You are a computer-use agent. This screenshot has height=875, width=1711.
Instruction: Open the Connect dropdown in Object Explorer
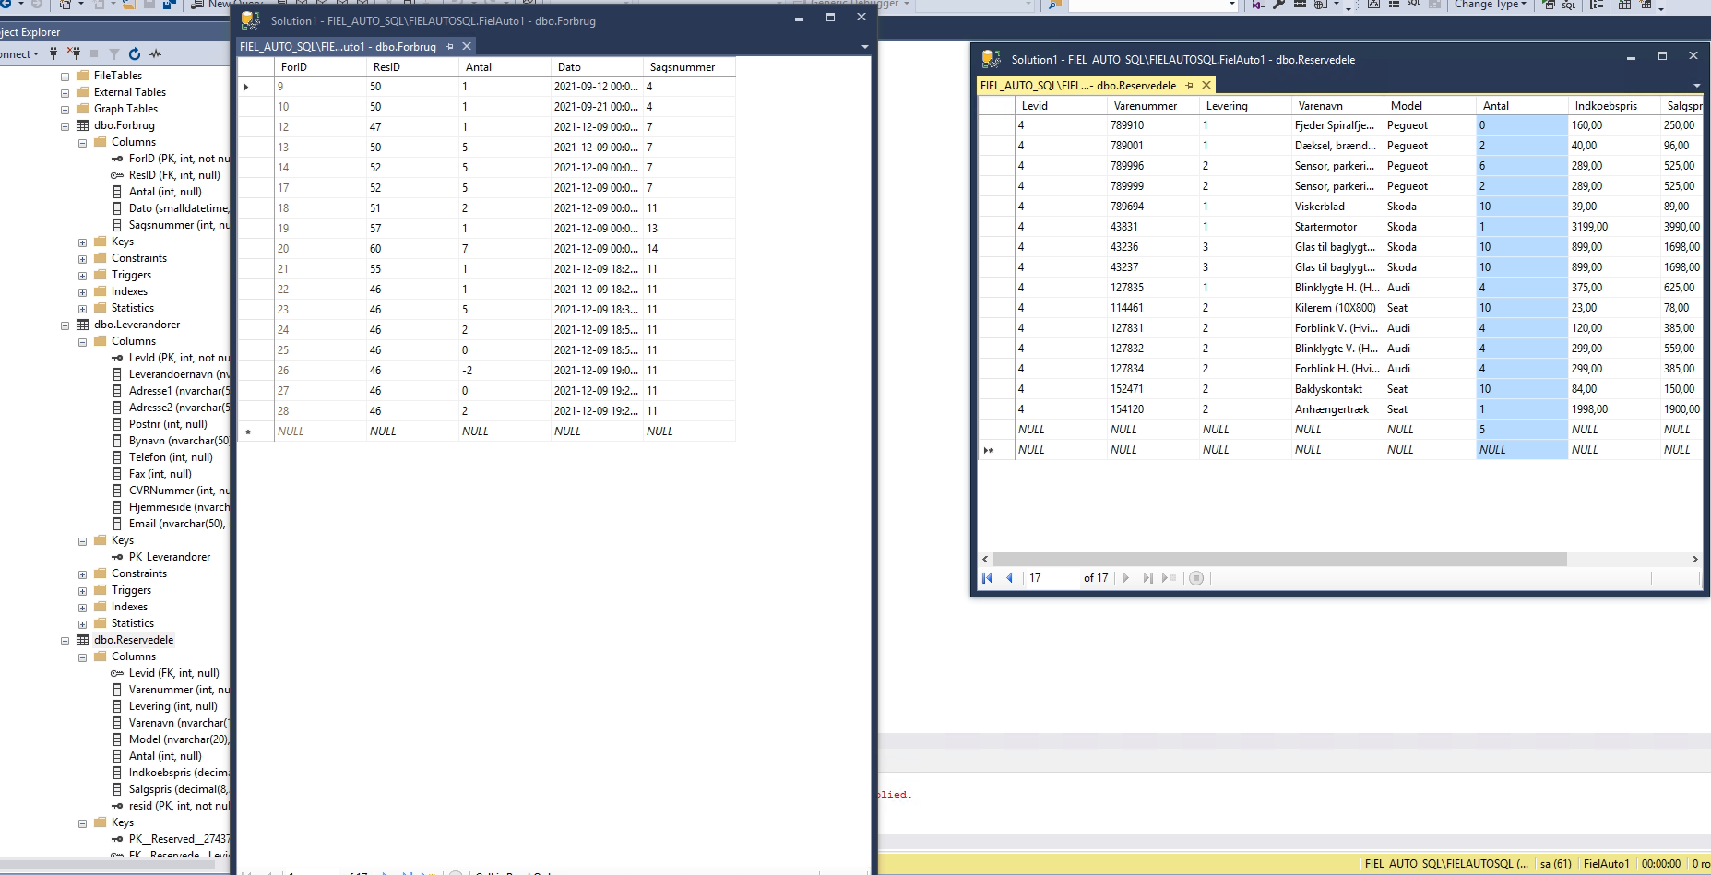click(x=19, y=53)
